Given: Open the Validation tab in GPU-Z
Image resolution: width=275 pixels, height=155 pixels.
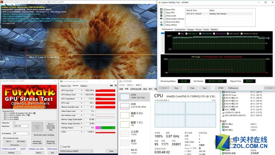Looking at the screenshot, I should pyautogui.click(x=84, y=86).
